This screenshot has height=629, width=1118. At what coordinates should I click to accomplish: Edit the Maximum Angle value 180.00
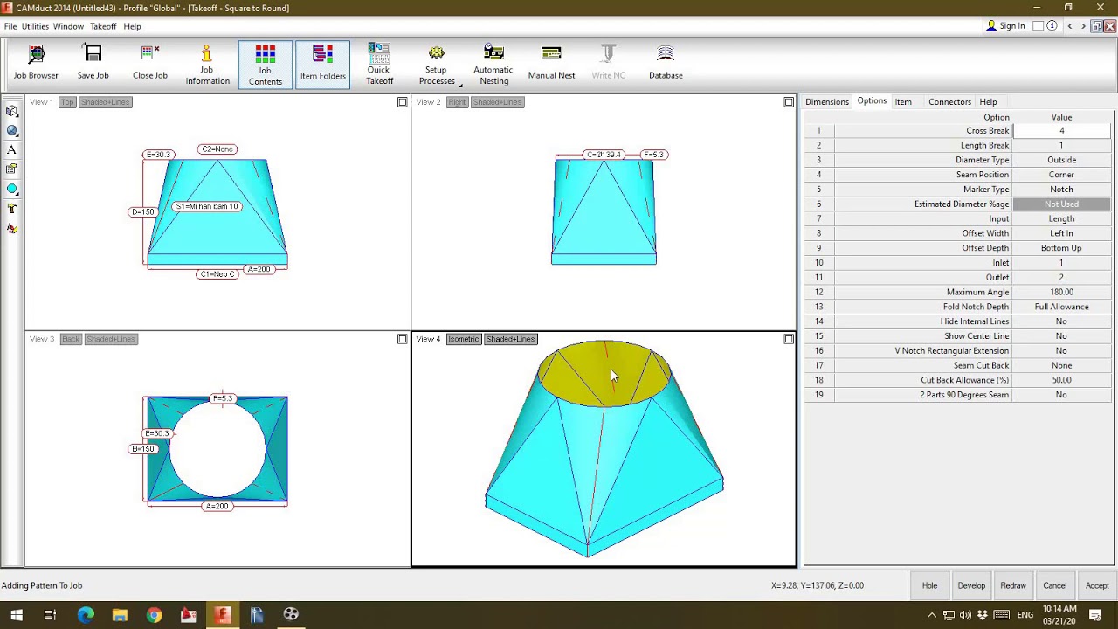pyautogui.click(x=1061, y=293)
